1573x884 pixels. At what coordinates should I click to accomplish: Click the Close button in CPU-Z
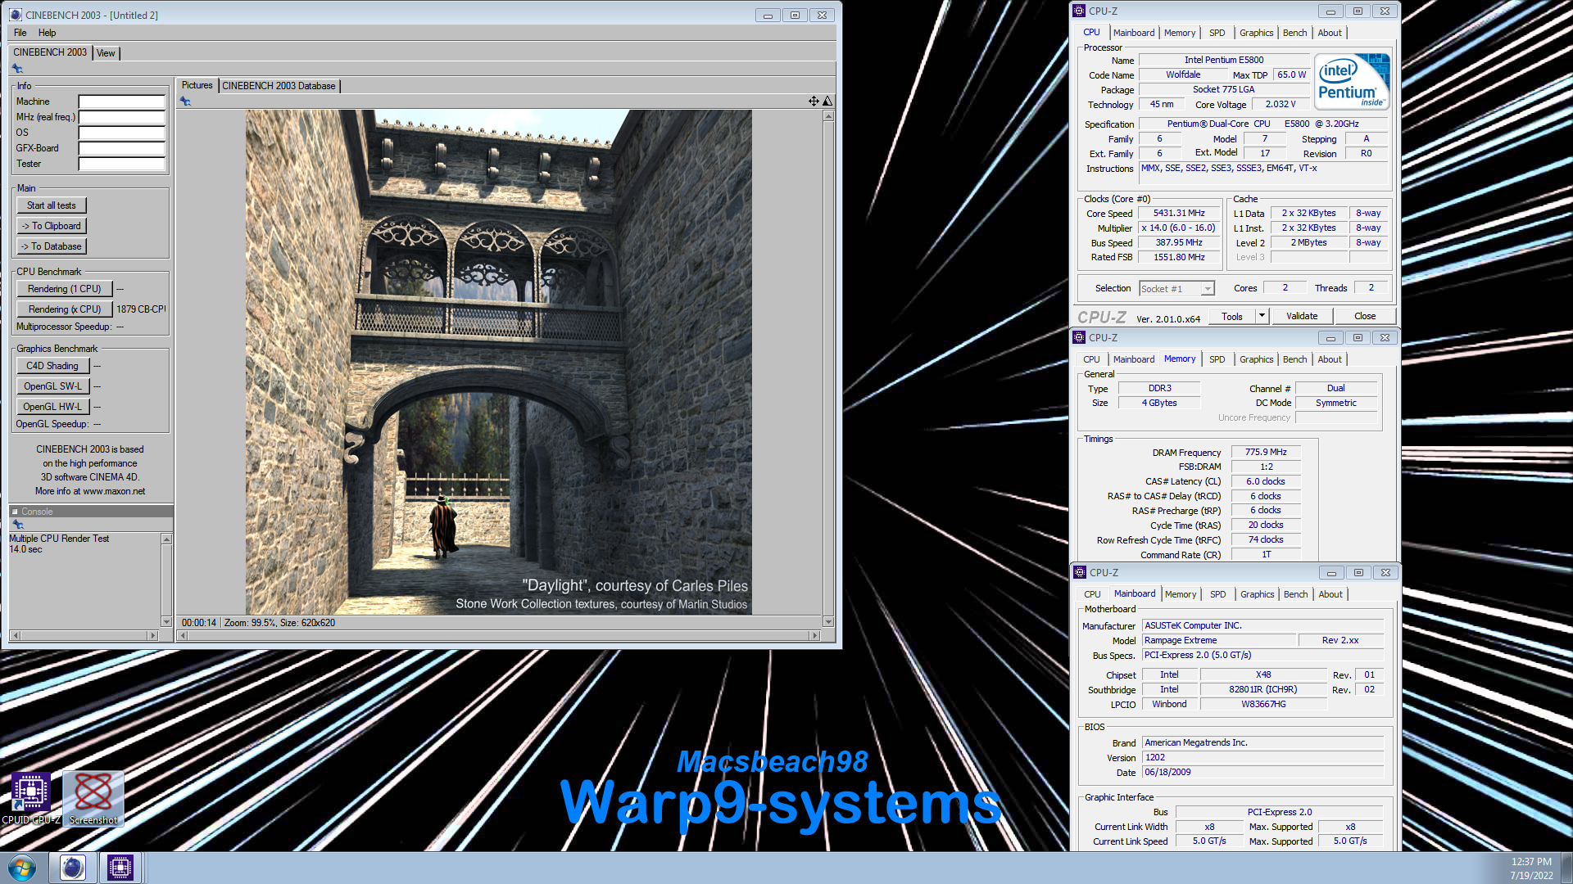(1365, 316)
